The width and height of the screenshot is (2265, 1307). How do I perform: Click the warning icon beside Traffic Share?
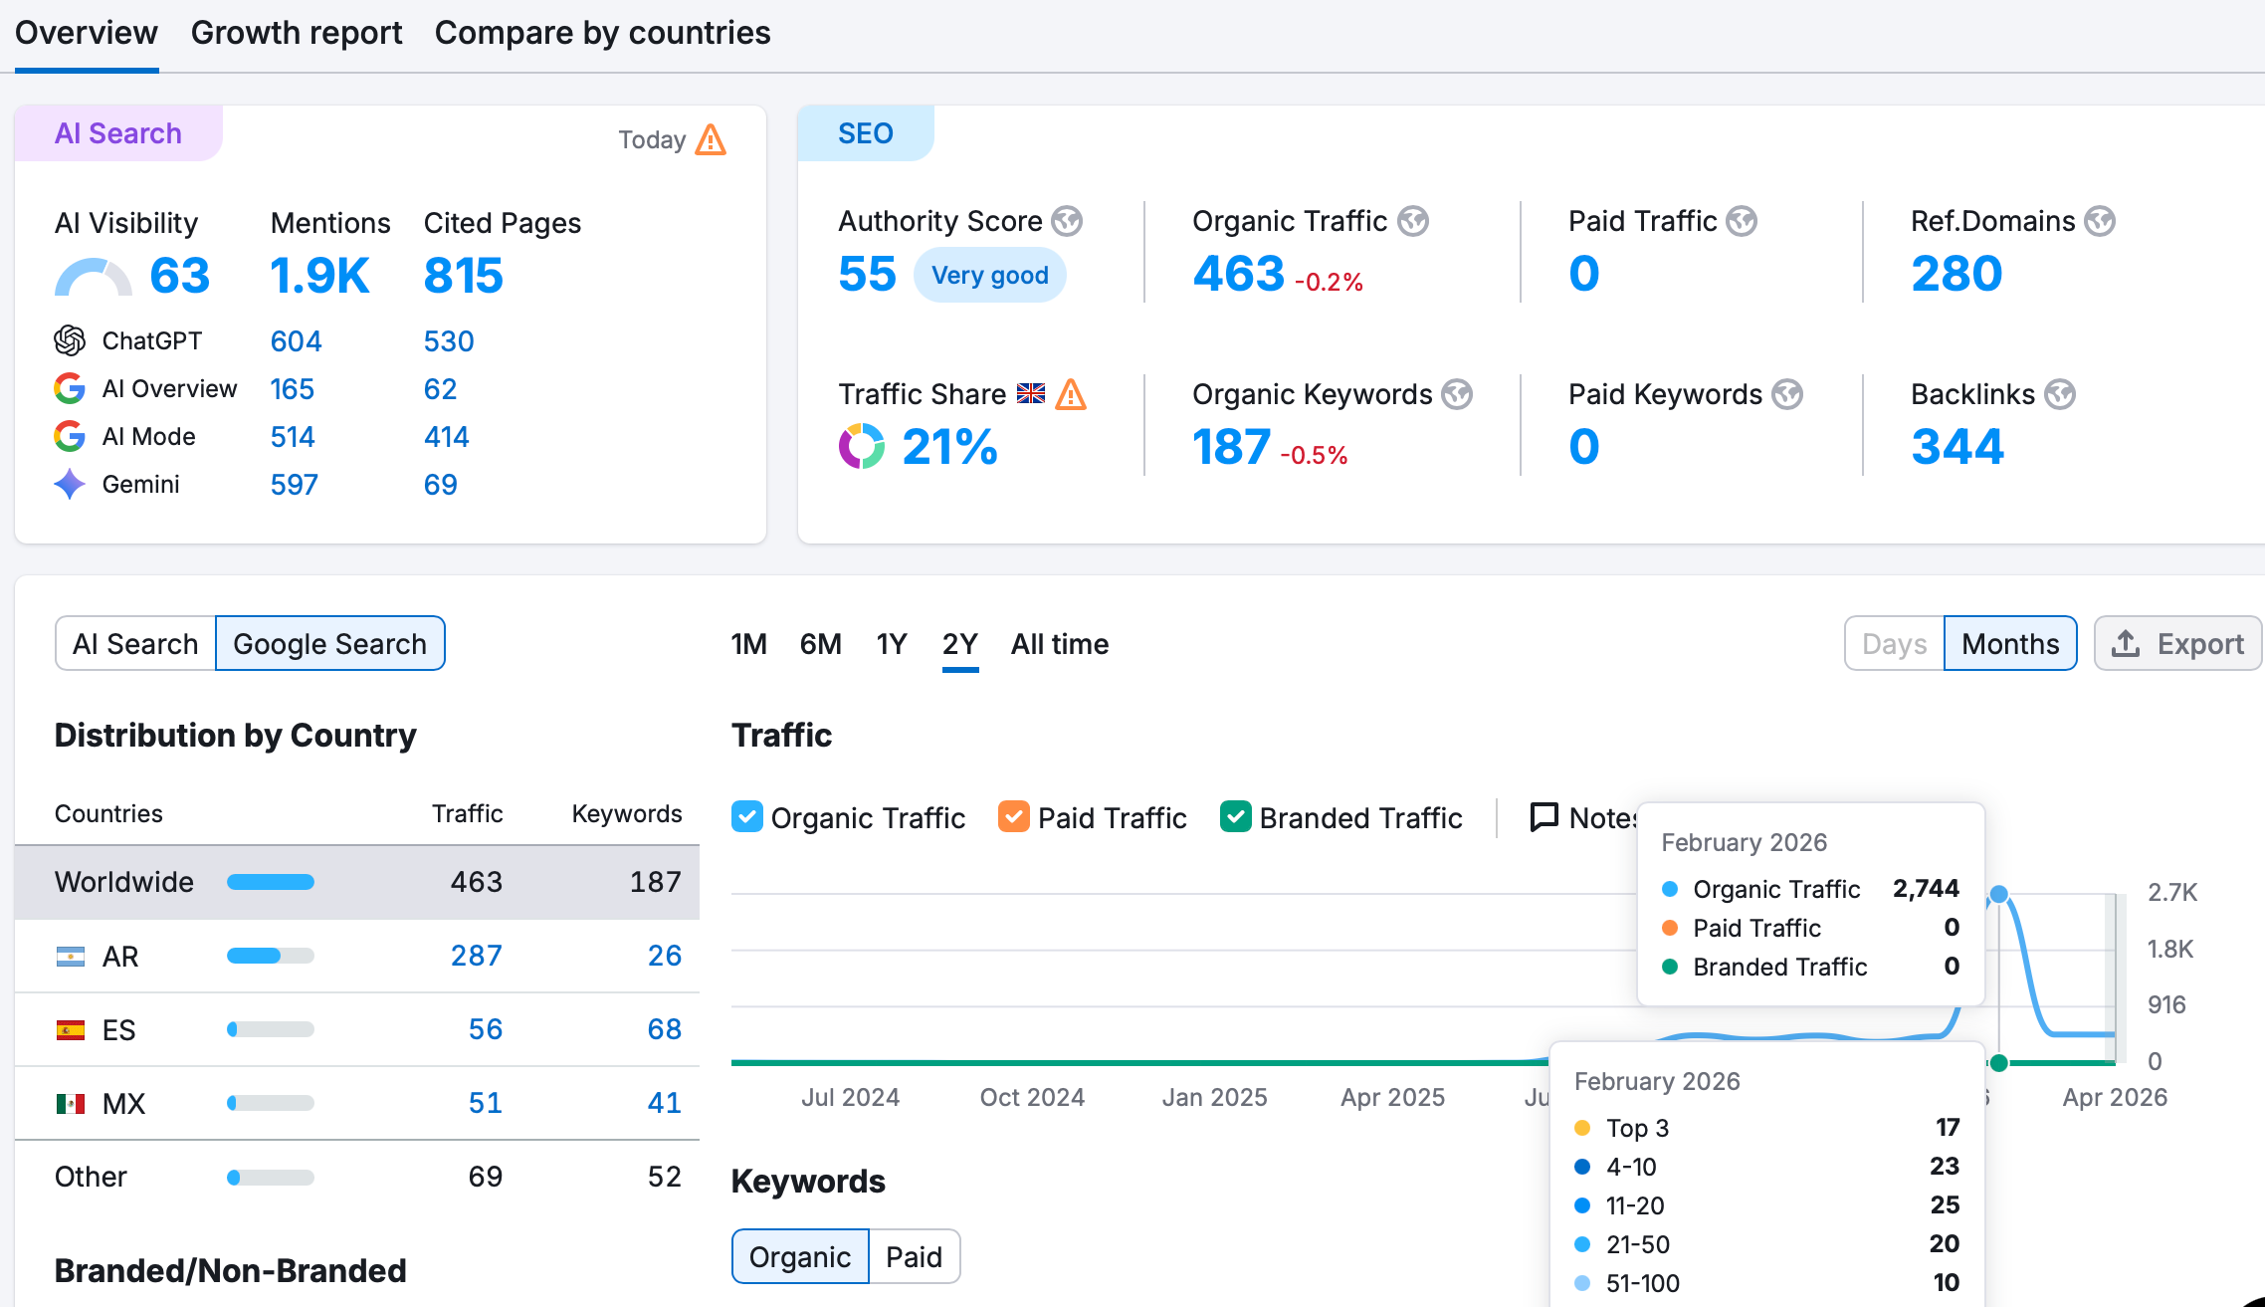[x=1071, y=394]
